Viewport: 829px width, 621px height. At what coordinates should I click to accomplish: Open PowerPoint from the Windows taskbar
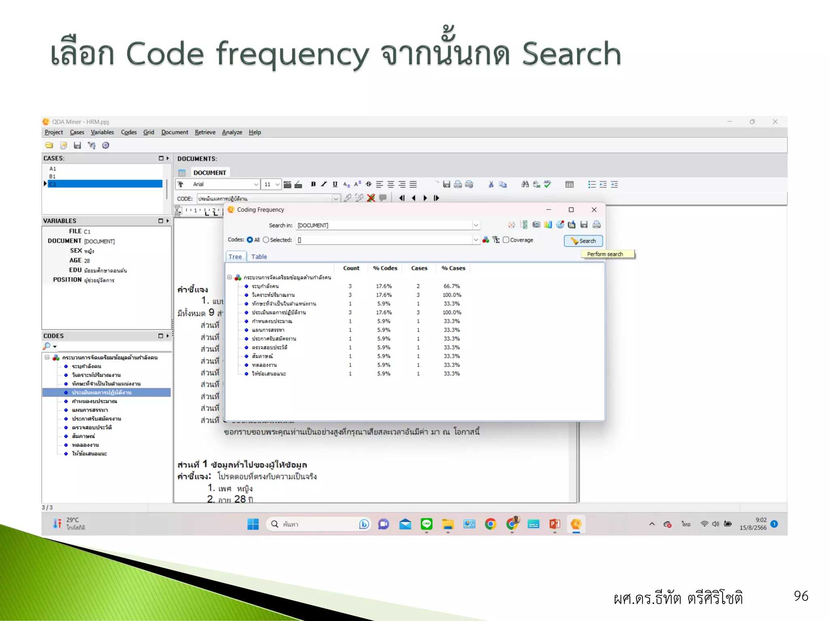click(555, 524)
